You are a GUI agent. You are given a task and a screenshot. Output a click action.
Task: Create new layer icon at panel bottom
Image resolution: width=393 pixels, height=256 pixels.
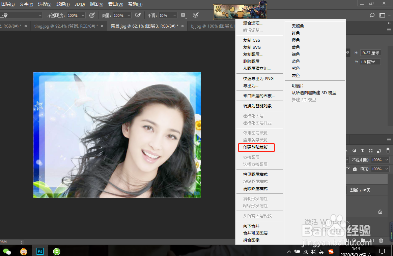372,241
